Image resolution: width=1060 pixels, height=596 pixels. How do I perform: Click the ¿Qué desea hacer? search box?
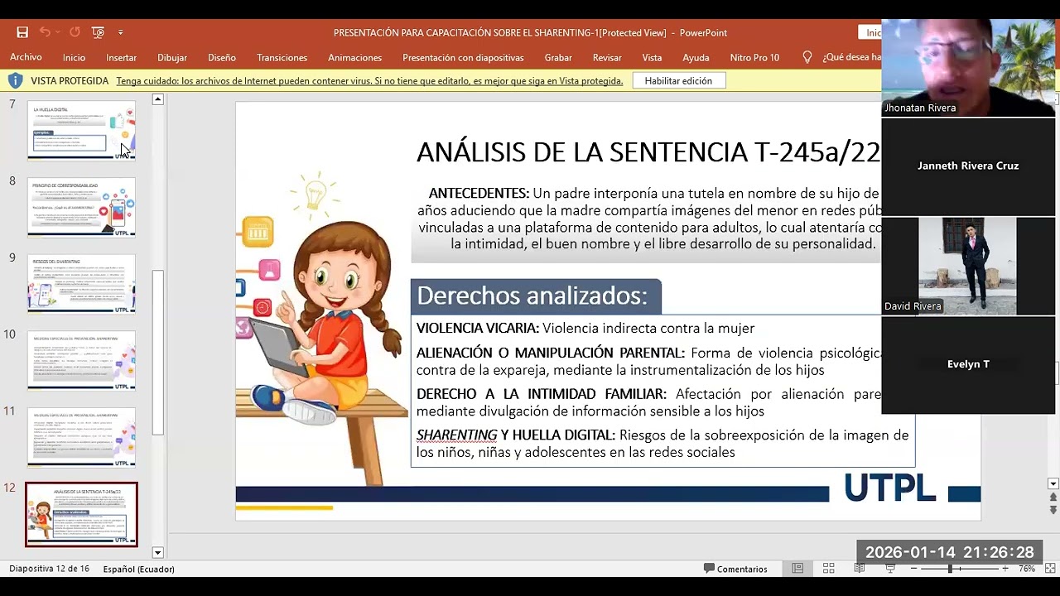851,57
